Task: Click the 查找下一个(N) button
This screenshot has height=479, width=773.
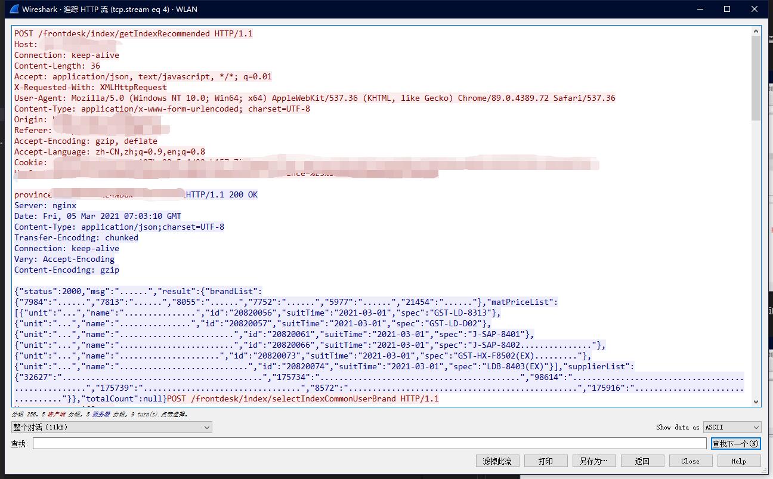Action: (x=736, y=444)
